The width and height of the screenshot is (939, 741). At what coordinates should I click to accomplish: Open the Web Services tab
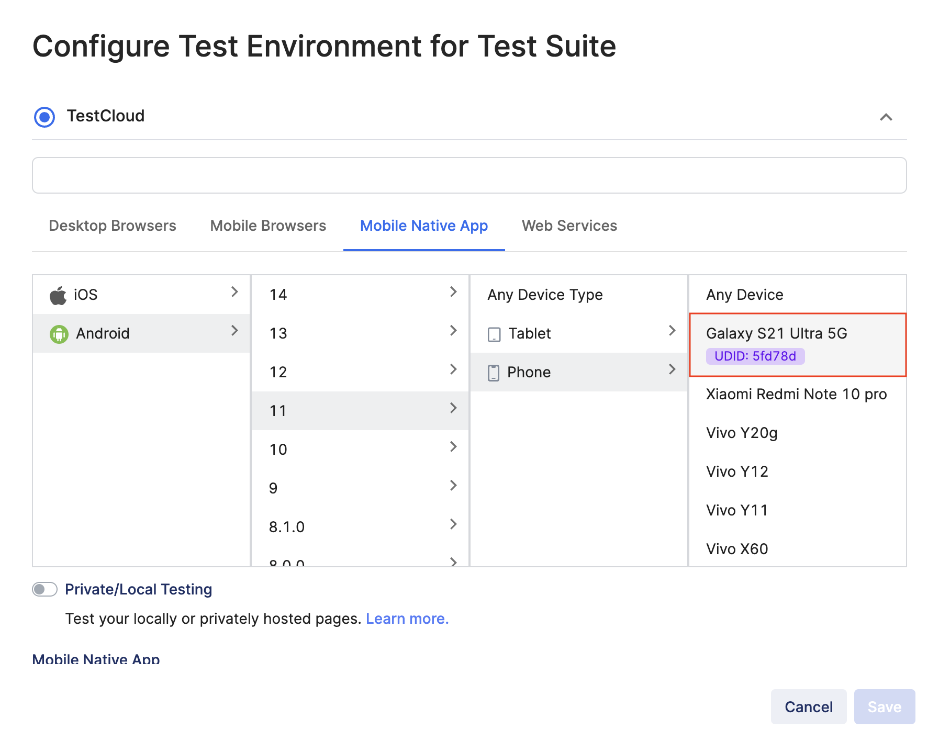pyautogui.click(x=569, y=226)
